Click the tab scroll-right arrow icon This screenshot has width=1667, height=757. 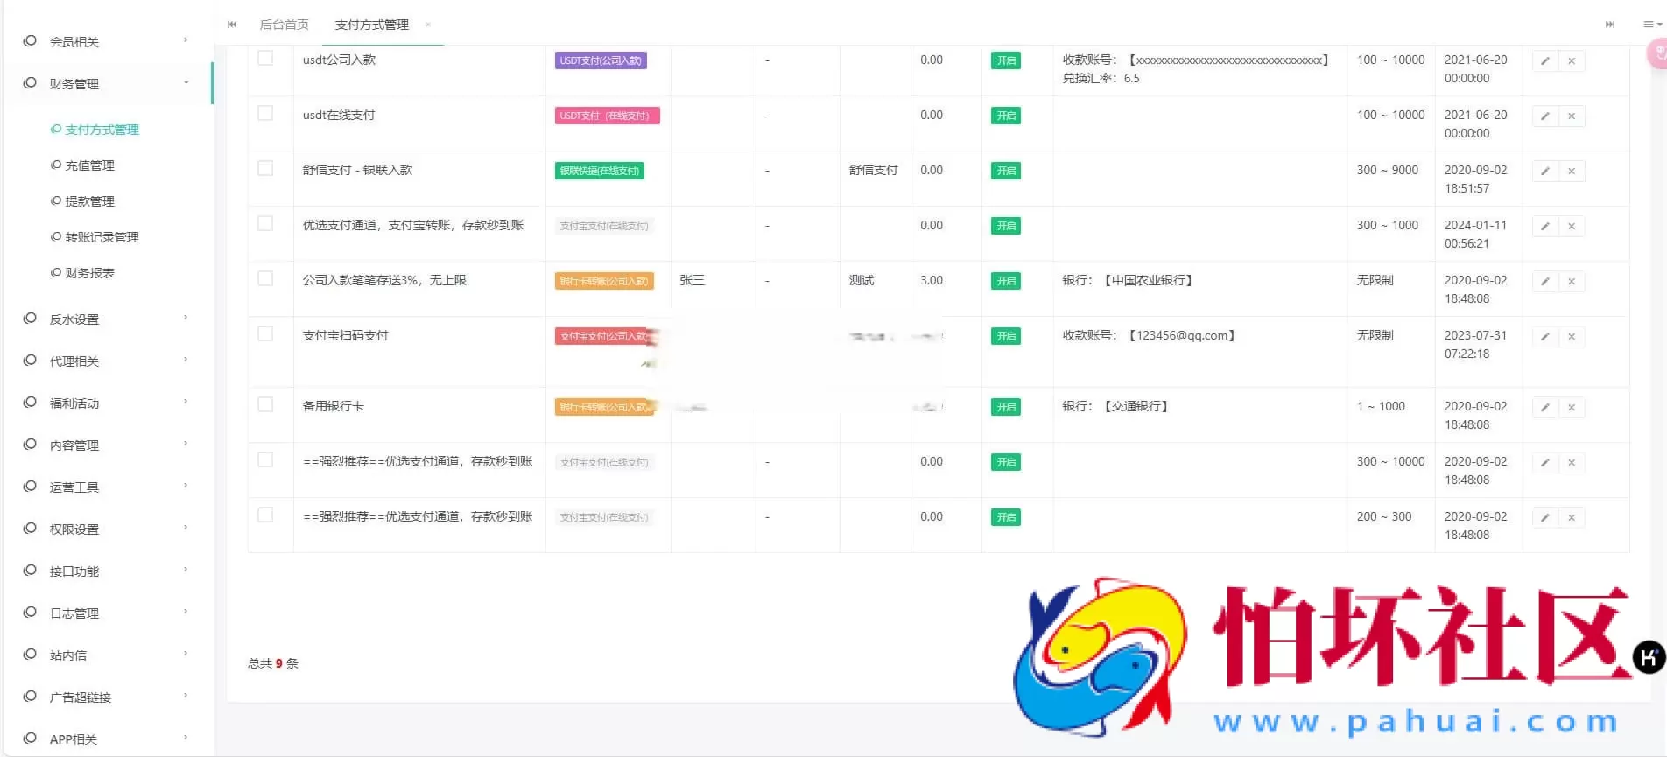pos(1609,25)
